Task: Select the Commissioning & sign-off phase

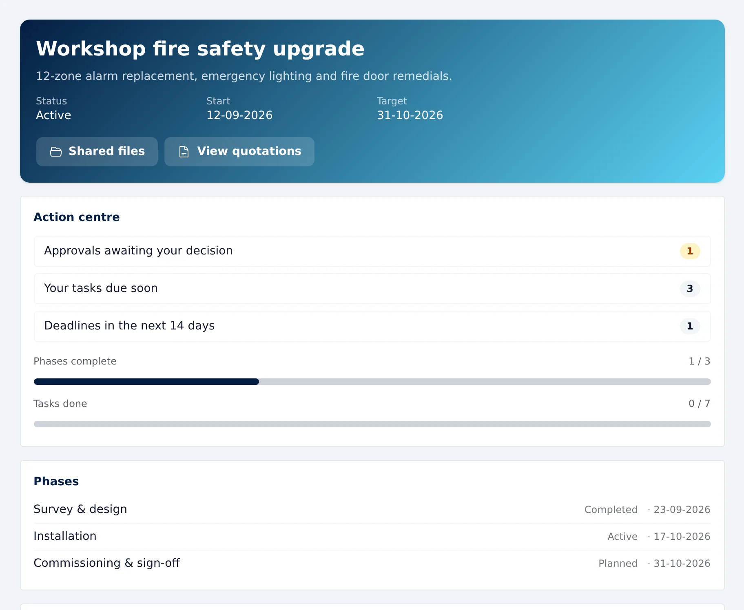Action: [372, 563]
